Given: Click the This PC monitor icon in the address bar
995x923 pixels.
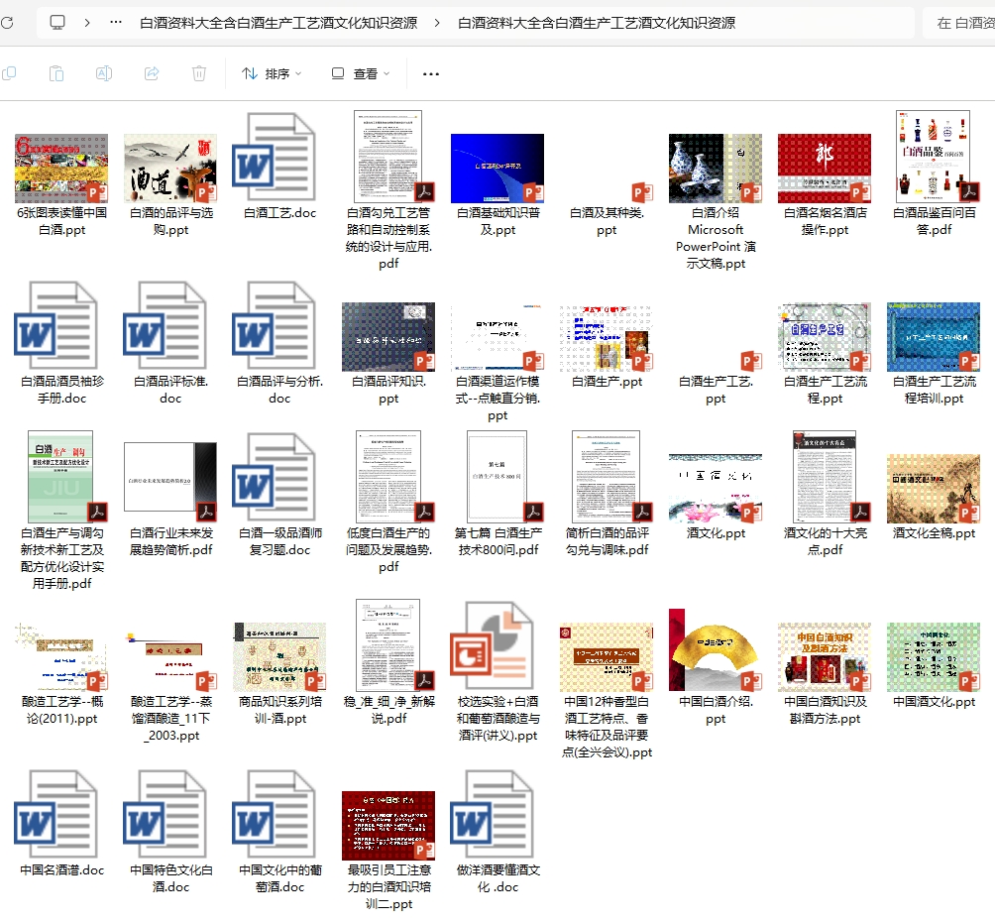Looking at the screenshot, I should tap(57, 22).
